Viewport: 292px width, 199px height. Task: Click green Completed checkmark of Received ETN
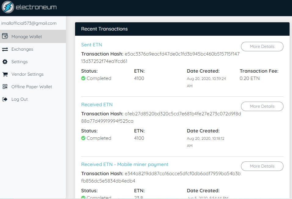(x=83, y=138)
